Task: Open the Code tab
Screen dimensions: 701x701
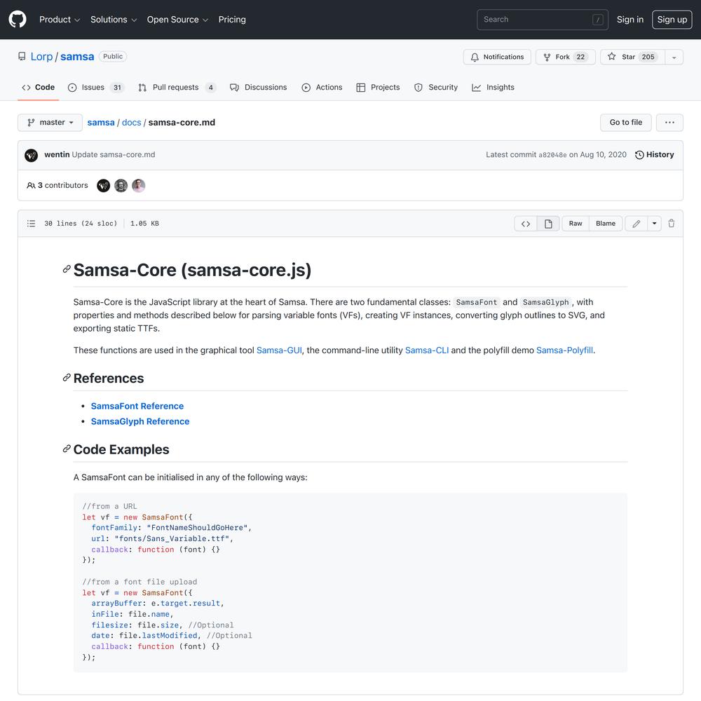Action: click(39, 88)
